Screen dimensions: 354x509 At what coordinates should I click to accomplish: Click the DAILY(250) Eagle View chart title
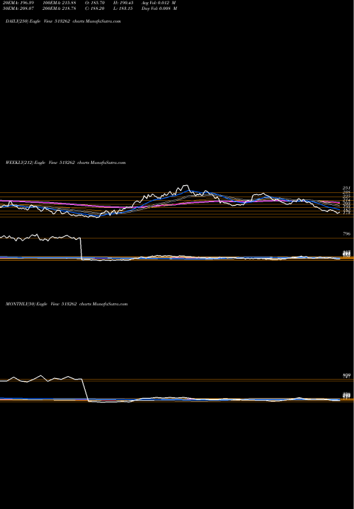point(63,21)
